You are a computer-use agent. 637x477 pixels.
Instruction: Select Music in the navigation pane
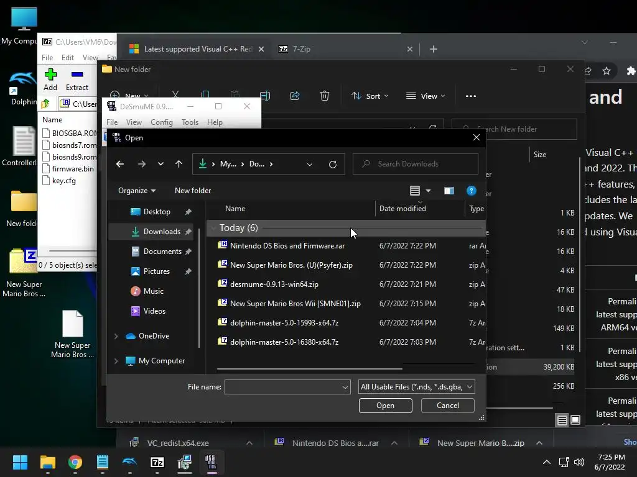pyautogui.click(x=153, y=291)
